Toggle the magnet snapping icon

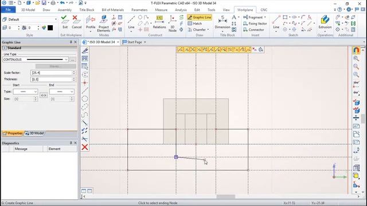click(x=356, y=50)
